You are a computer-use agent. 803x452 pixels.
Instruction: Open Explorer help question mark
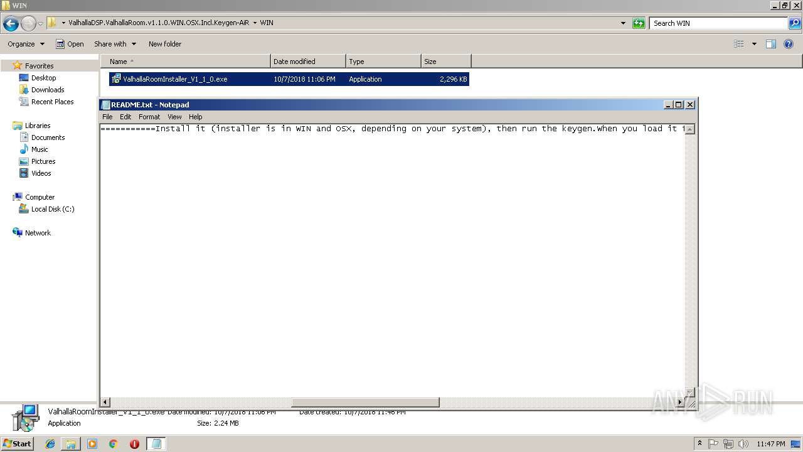[789, 44]
